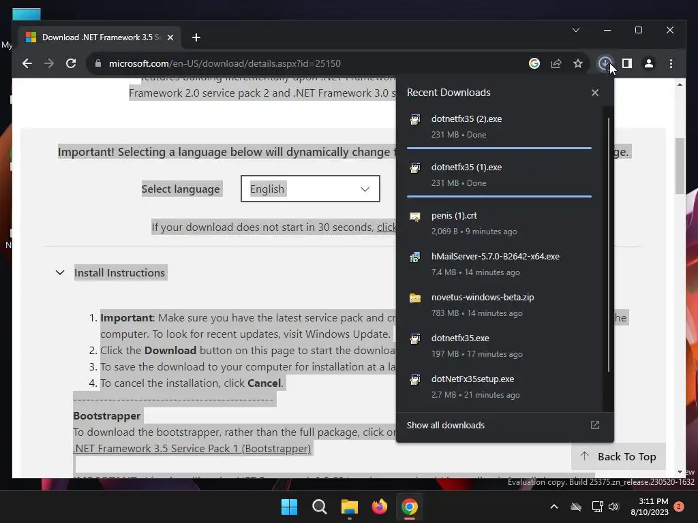Click the certificate file icon

coord(415,217)
